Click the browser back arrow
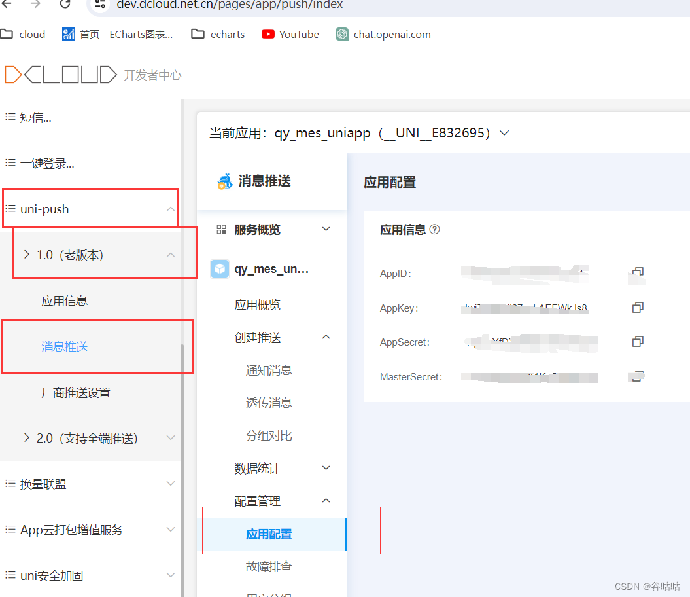The width and height of the screenshot is (690, 597). (7, 4)
